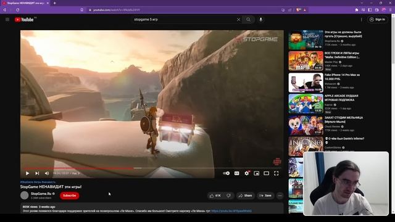395x222 pixels.
Task: Like the video with 61K likes
Action: [x=215, y=195]
